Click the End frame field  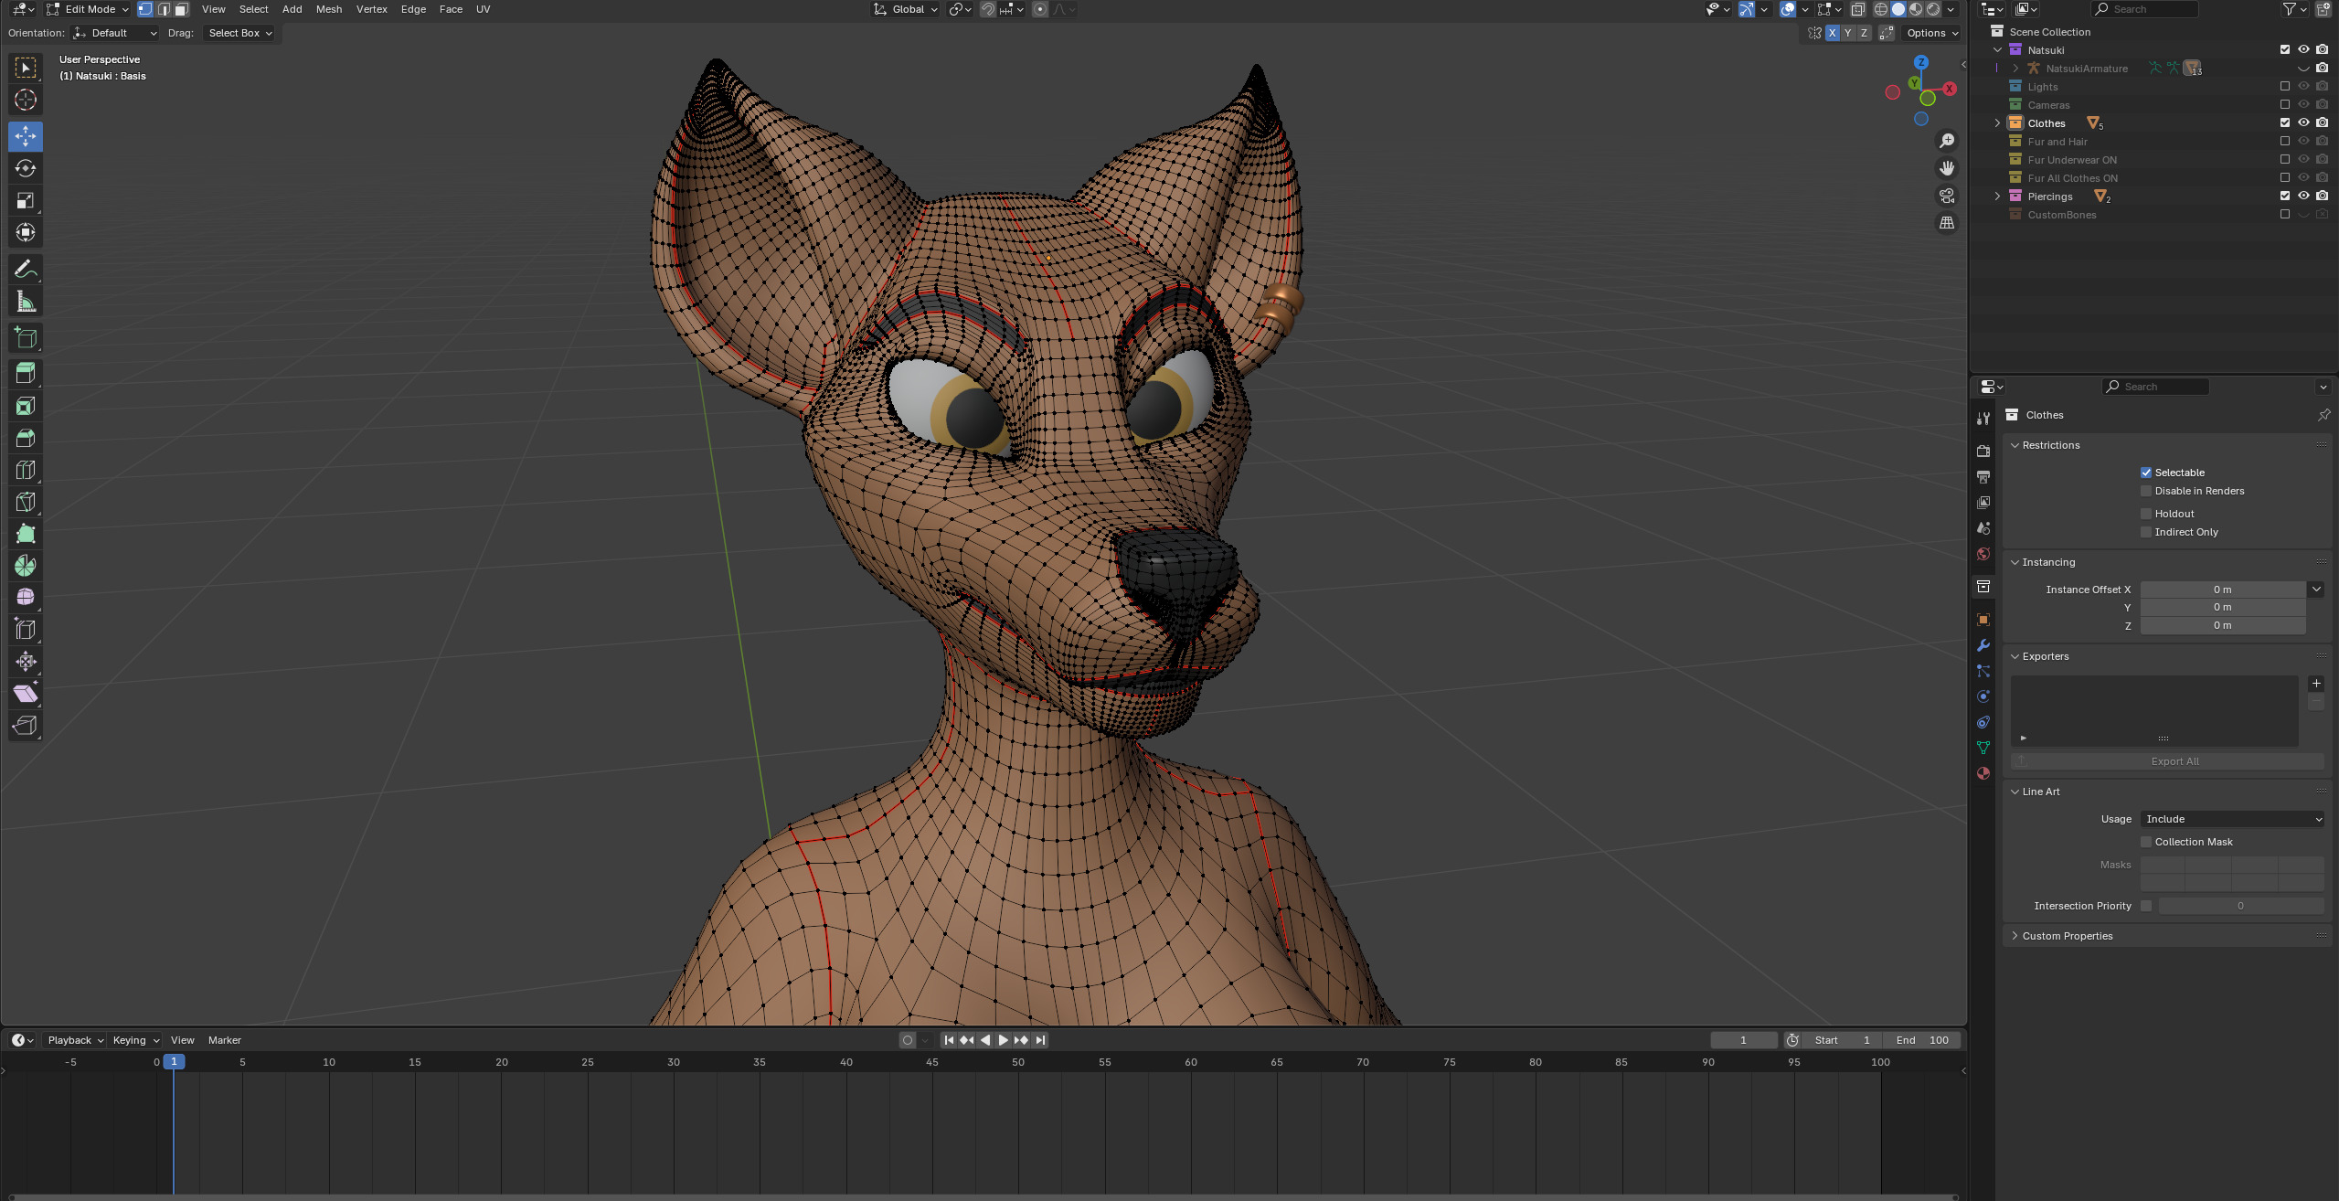[x=1922, y=1040]
